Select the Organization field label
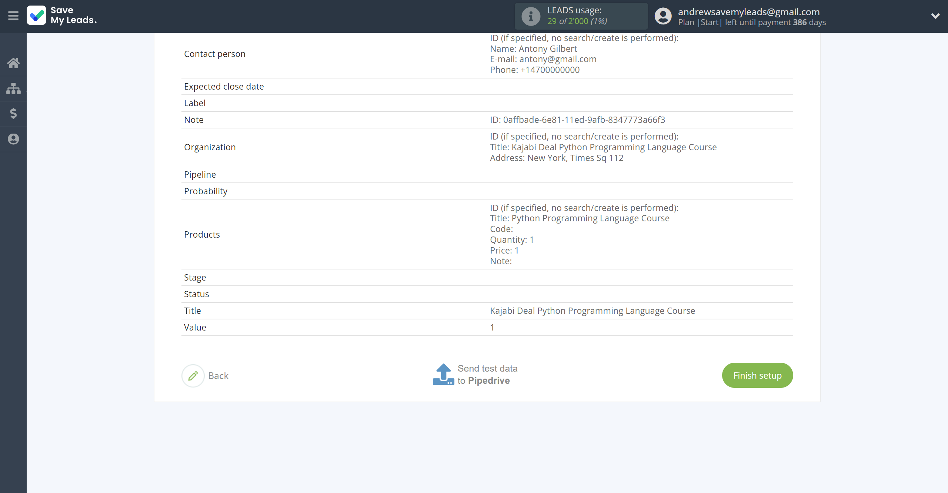The width and height of the screenshot is (948, 493). 210,147
